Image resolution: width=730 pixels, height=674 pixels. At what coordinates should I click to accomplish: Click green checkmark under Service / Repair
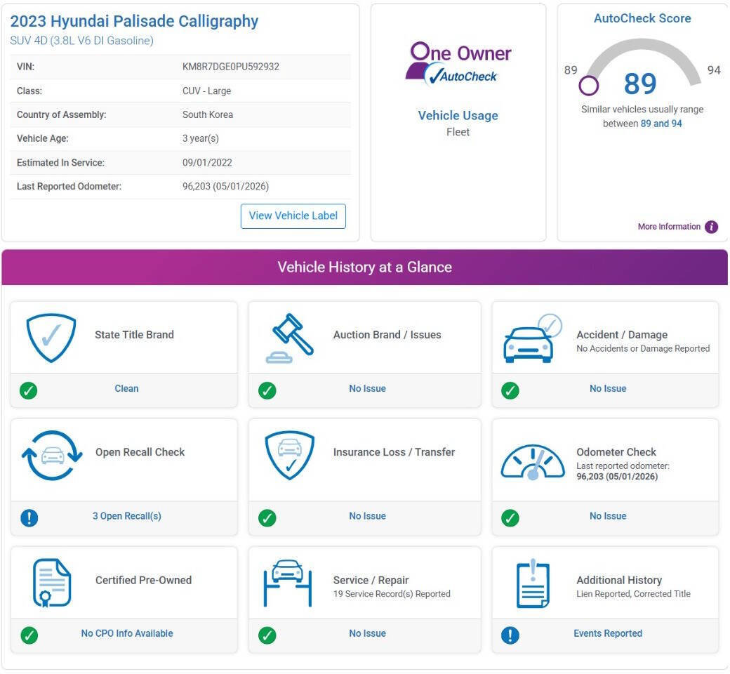267,635
